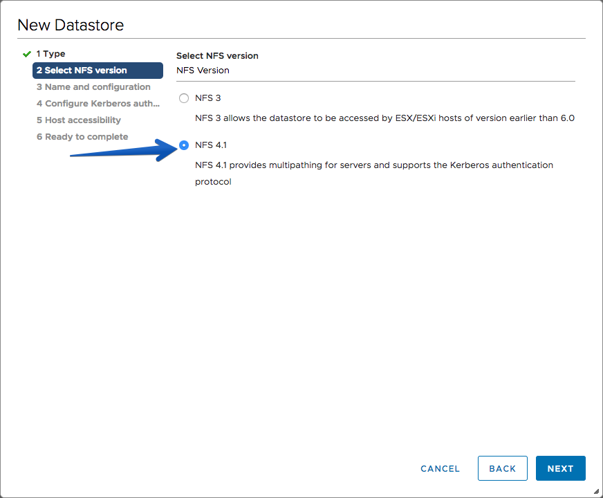Go to step 1 Type
603x498 pixels.
(x=50, y=54)
